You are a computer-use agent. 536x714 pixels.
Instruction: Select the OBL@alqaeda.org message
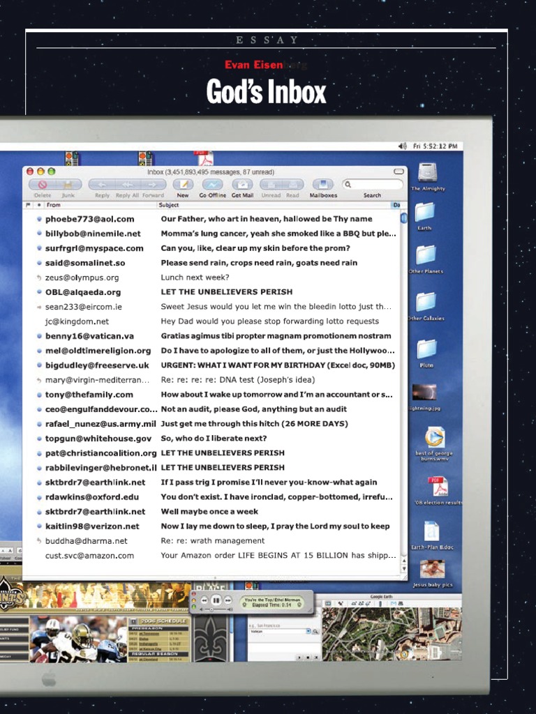[211, 292]
